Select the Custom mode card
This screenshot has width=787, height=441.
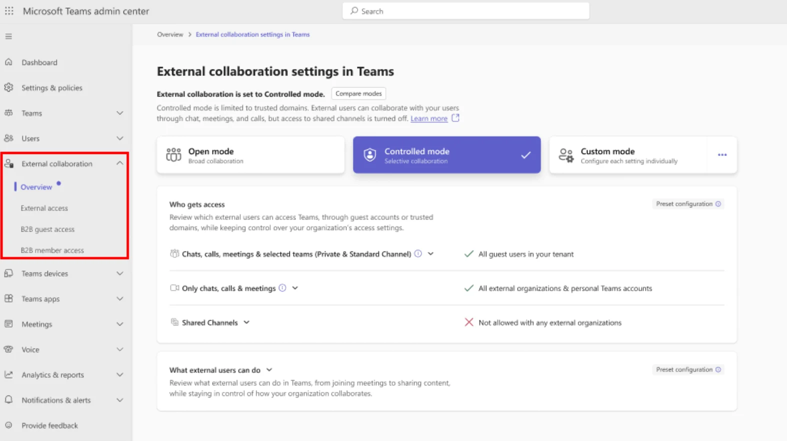643,155
